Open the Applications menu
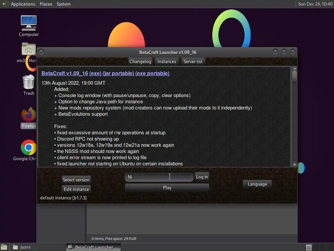This screenshot has width=334, height=251. click(x=23, y=4)
